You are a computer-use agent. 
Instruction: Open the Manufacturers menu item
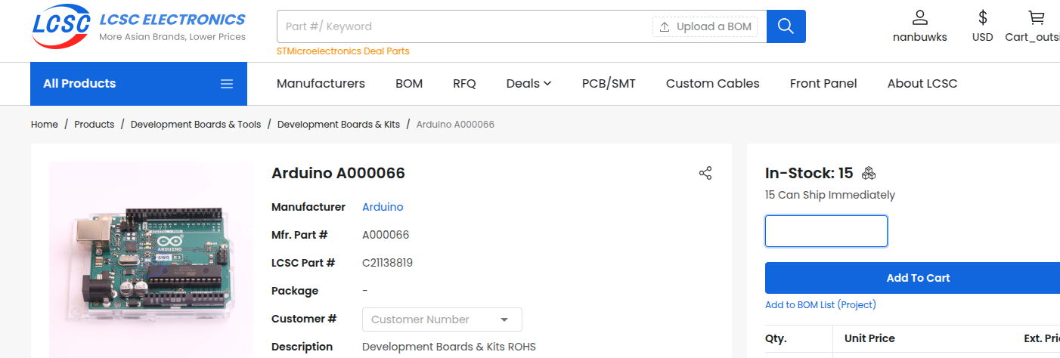point(321,83)
